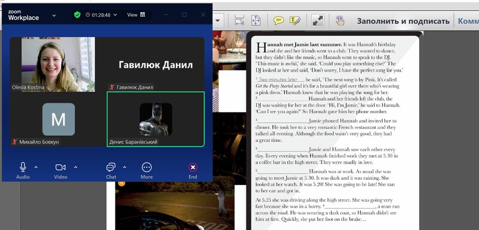Select the yellow comment bubble tool

point(278,20)
